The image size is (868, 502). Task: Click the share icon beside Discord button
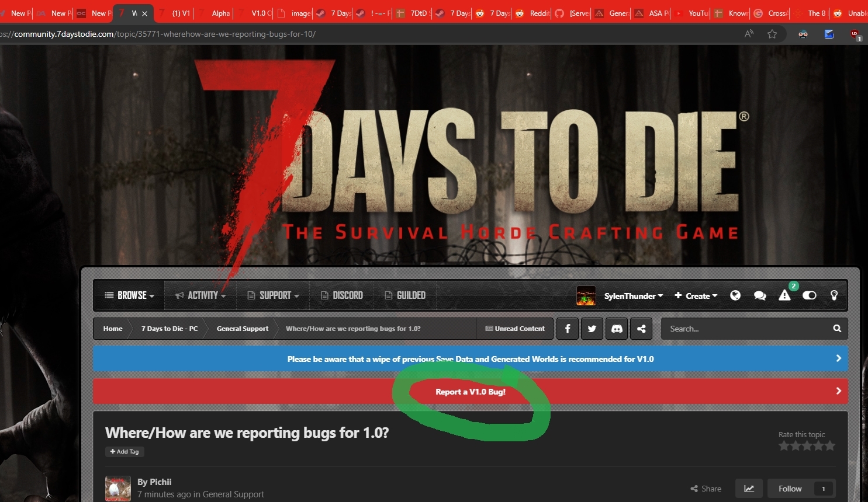tap(641, 329)
